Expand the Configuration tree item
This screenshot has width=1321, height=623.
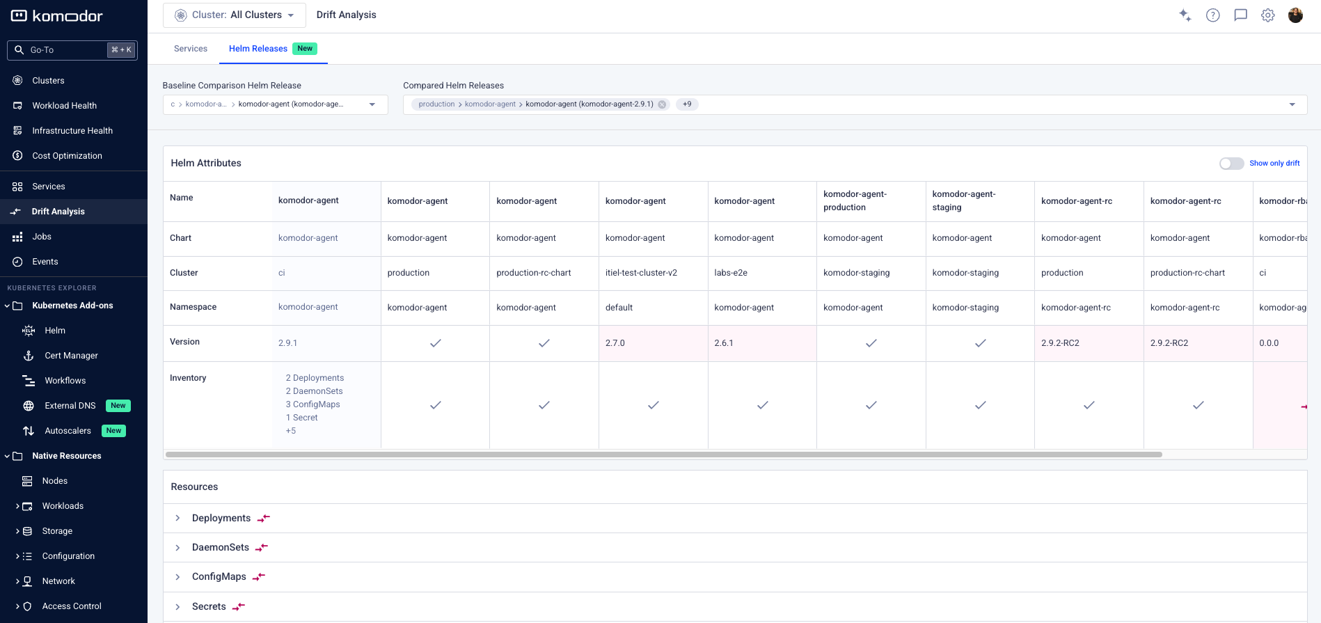17,556
